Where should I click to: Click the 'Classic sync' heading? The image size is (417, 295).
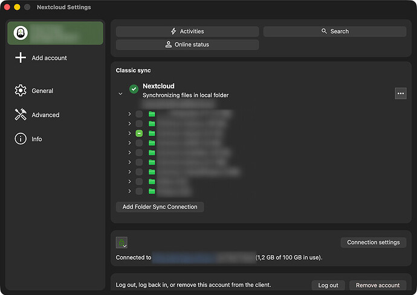[x=133, y=71]
